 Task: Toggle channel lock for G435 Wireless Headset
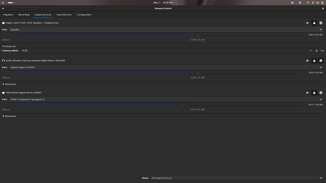coord(314,61)
